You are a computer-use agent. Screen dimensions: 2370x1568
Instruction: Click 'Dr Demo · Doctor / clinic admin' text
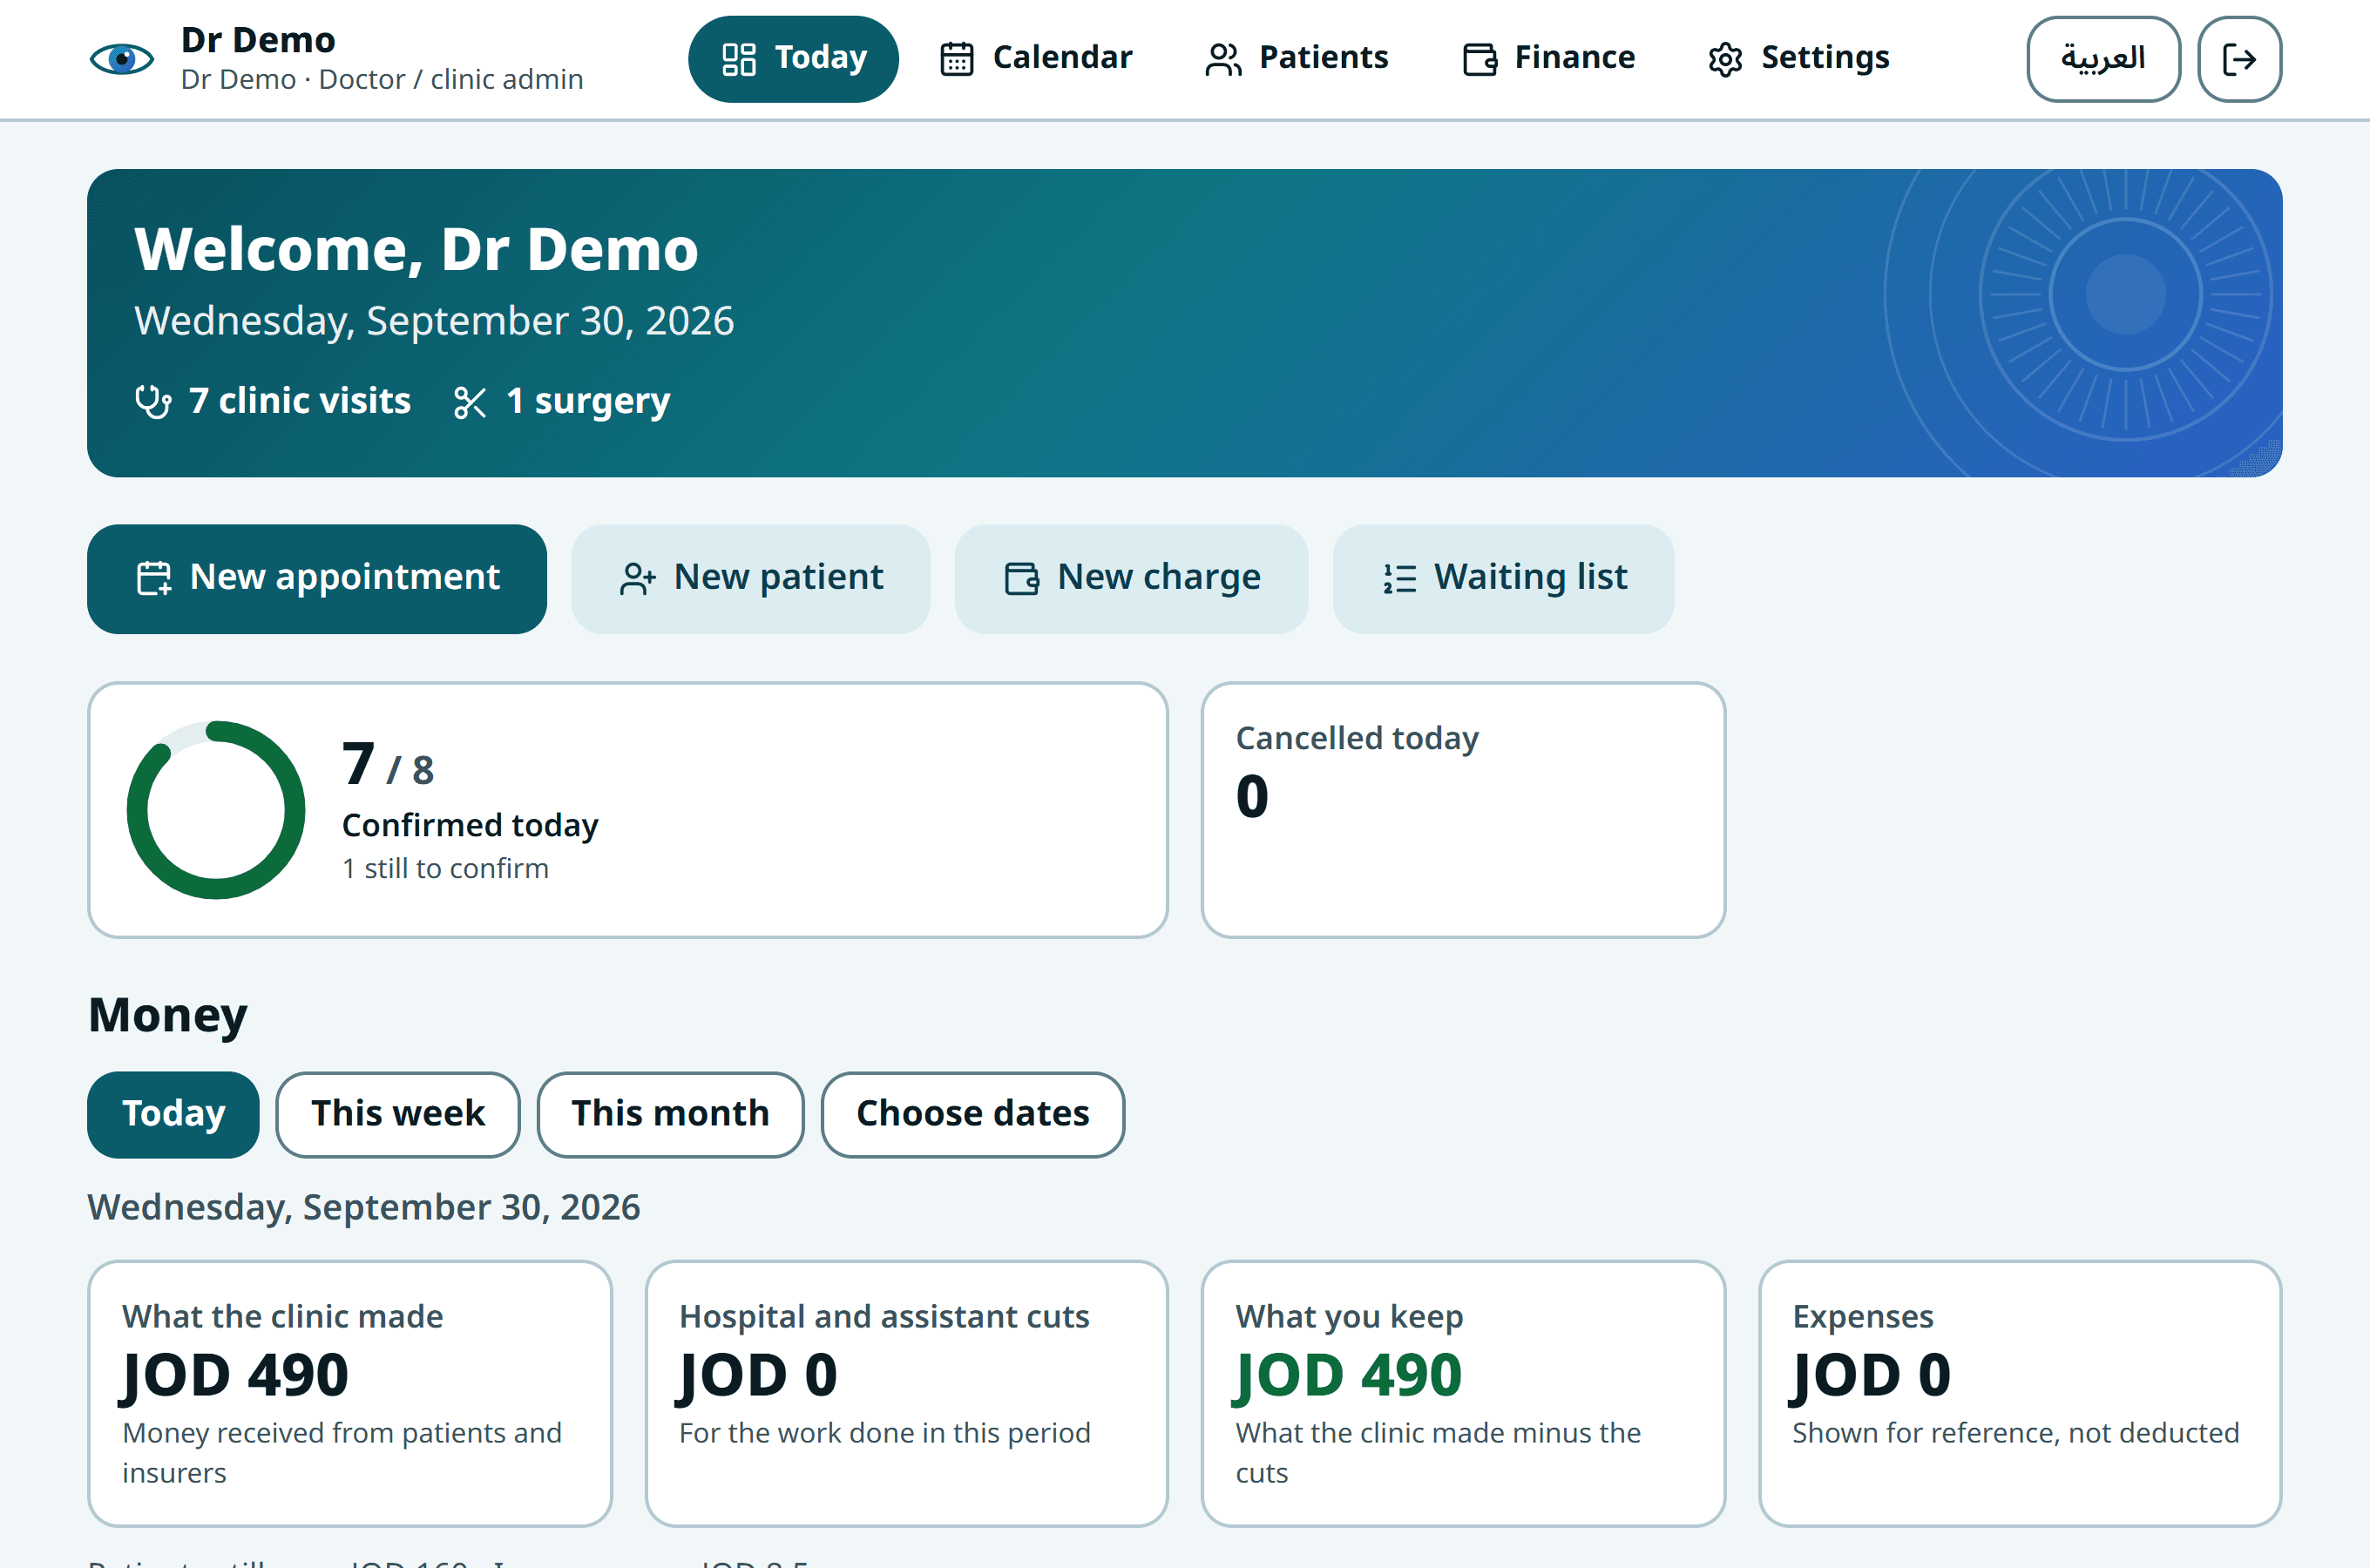382,79
